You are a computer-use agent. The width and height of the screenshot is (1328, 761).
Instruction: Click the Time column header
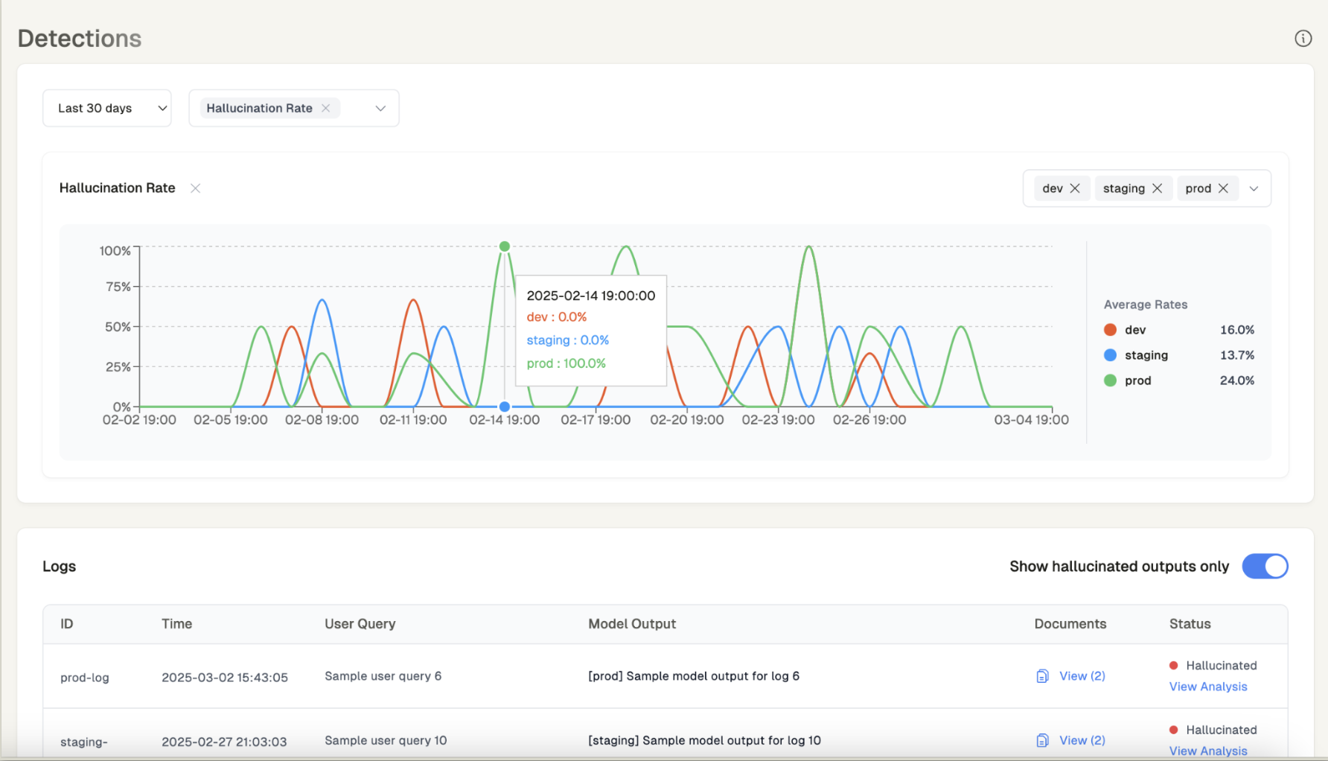pyautogui.click(x=177, y=624)
